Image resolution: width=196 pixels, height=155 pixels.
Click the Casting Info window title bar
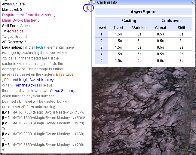pos(141,2)
